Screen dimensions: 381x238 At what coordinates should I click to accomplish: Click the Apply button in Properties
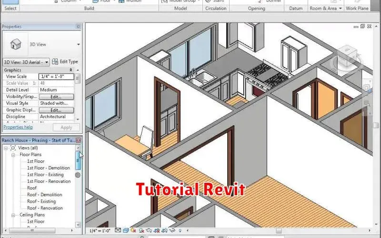(x=66, y=127)
